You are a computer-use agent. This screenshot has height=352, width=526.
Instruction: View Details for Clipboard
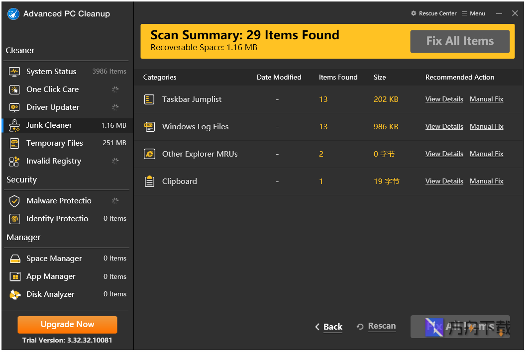(444, 181)
